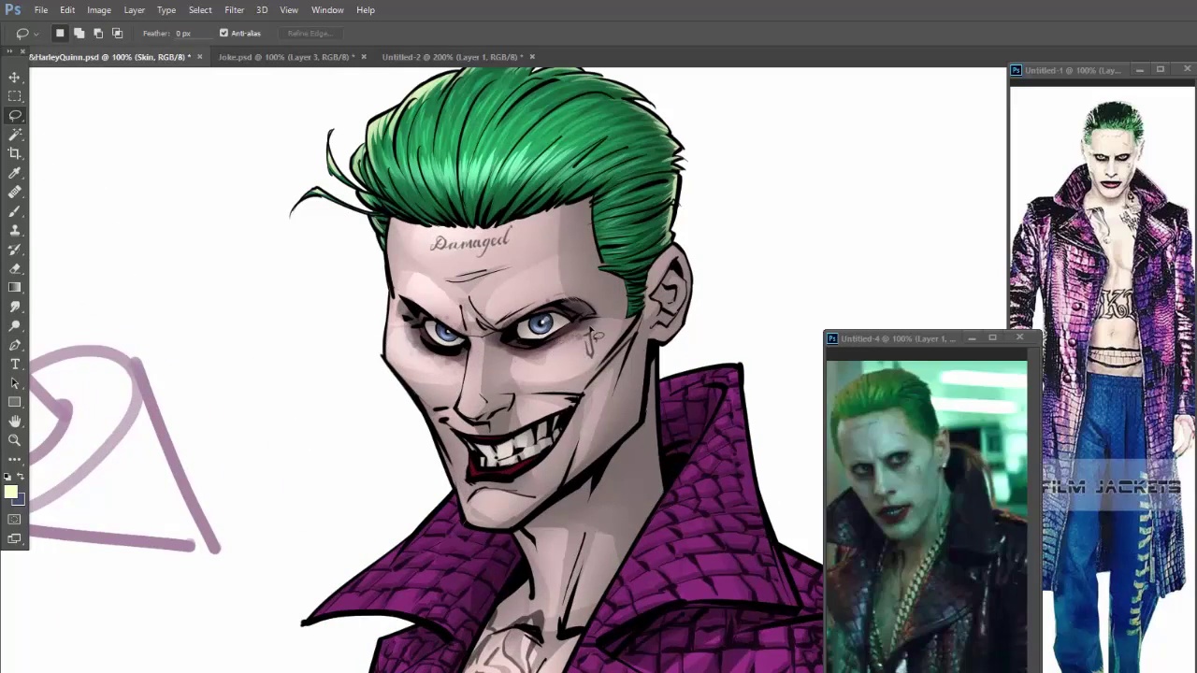Minimize the Untitled-1 floating window
This screenshot has height=673, width=1197.
pyautogui.click(x=1139, y=70)
